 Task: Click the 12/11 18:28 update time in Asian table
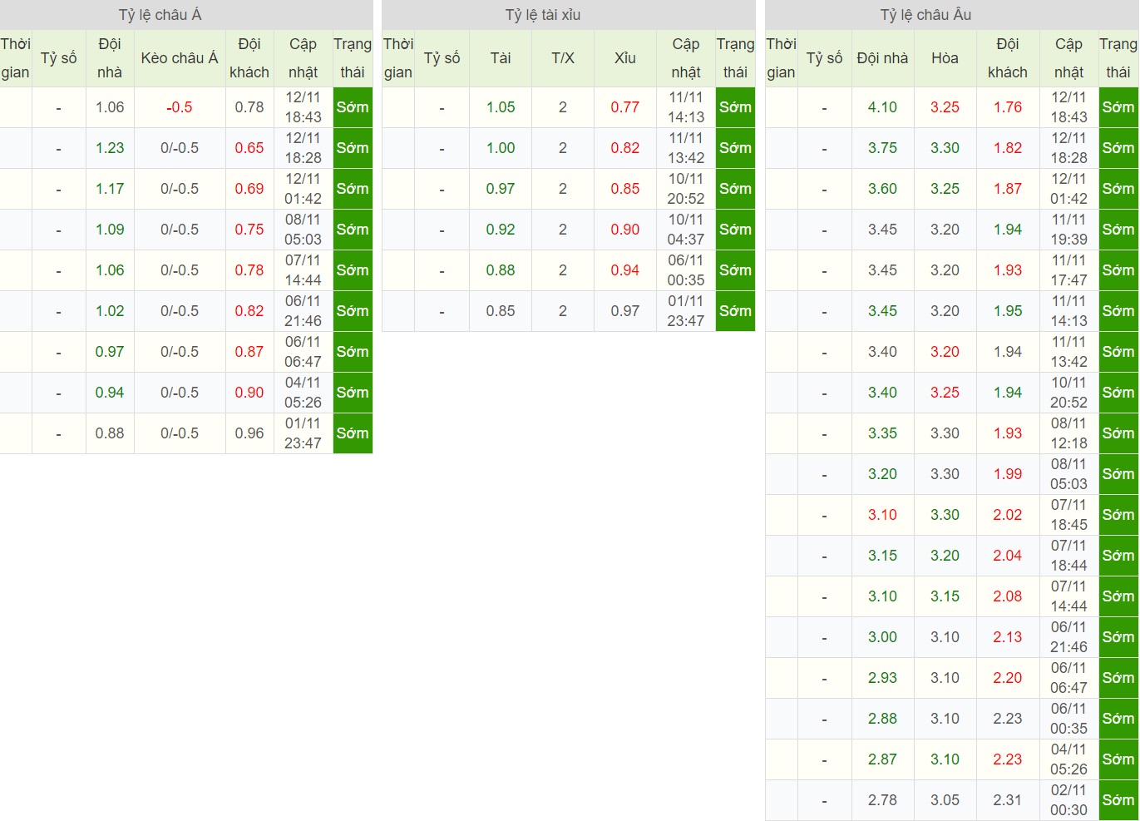click(x=303, y=148)
